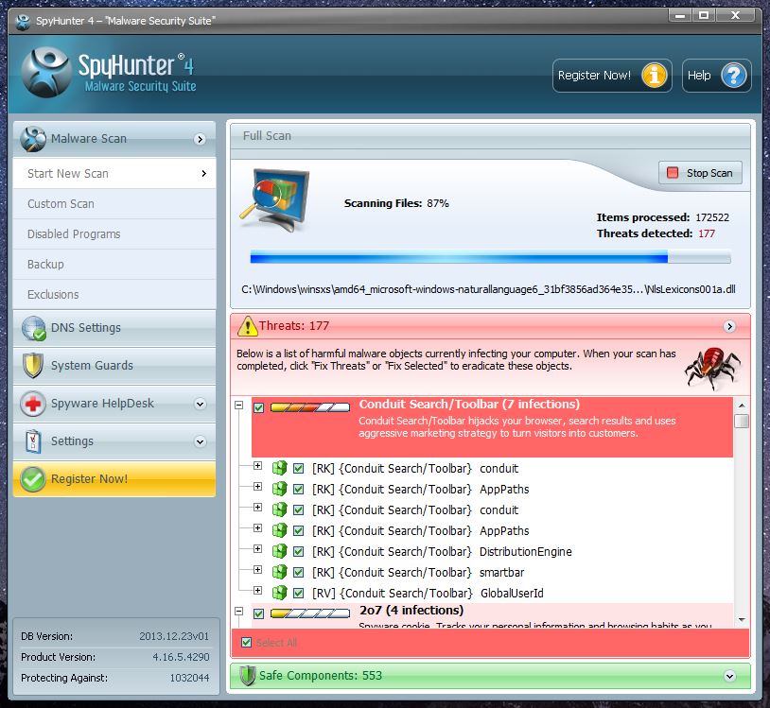Viewport: 770px width, 708px height.
Task: Click the red spider bug illustration
Action: pos(712,368)
